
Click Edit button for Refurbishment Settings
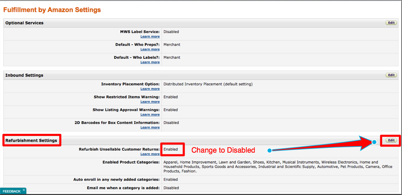(391, 140)
